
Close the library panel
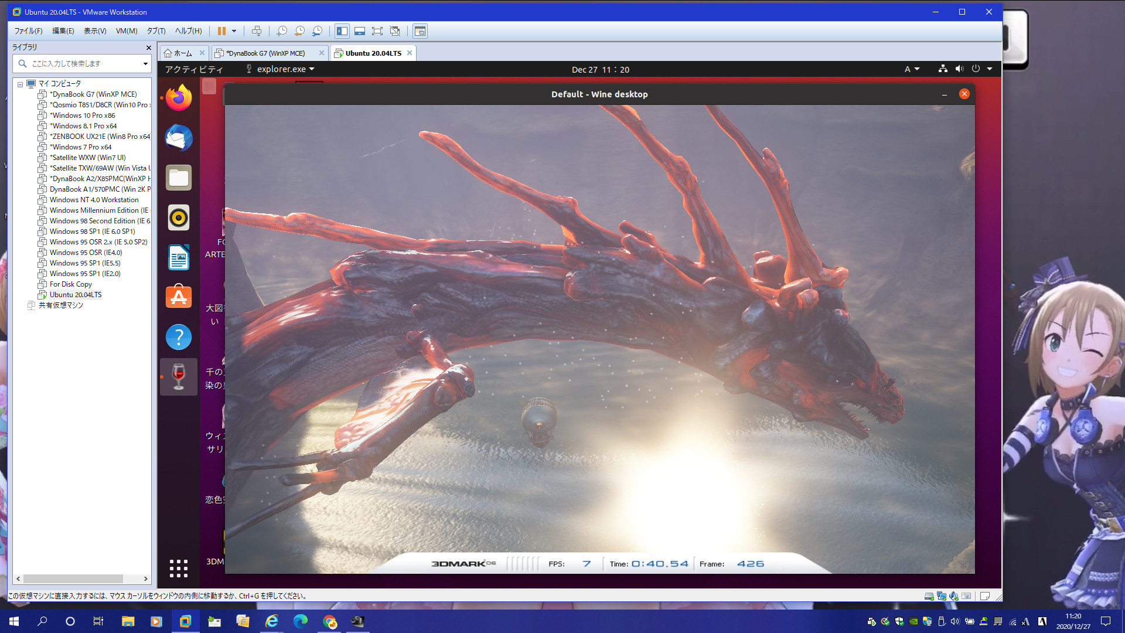coord(148,47)
